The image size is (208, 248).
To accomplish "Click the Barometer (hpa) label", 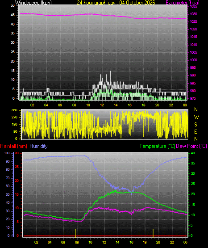I will (183, 2).
